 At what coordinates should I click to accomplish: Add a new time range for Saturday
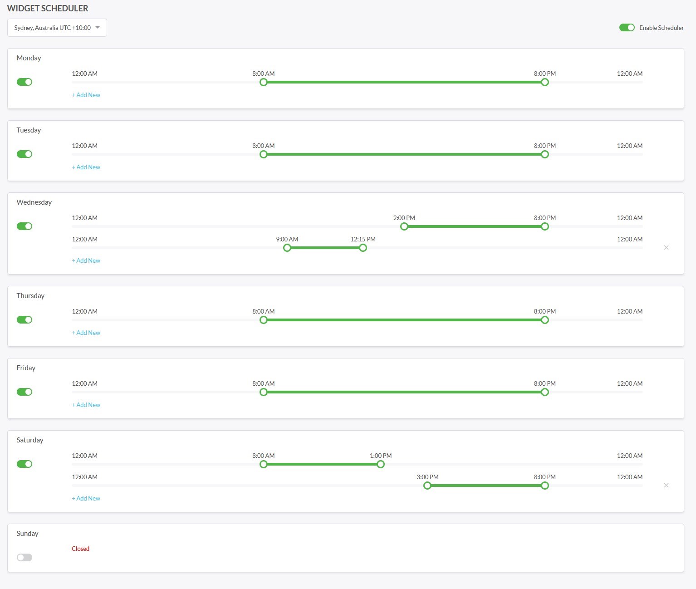click(x=86, y=499)
